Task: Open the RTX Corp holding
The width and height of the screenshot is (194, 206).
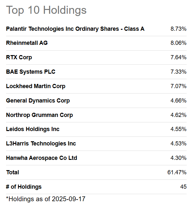Action: click(19, 57)
